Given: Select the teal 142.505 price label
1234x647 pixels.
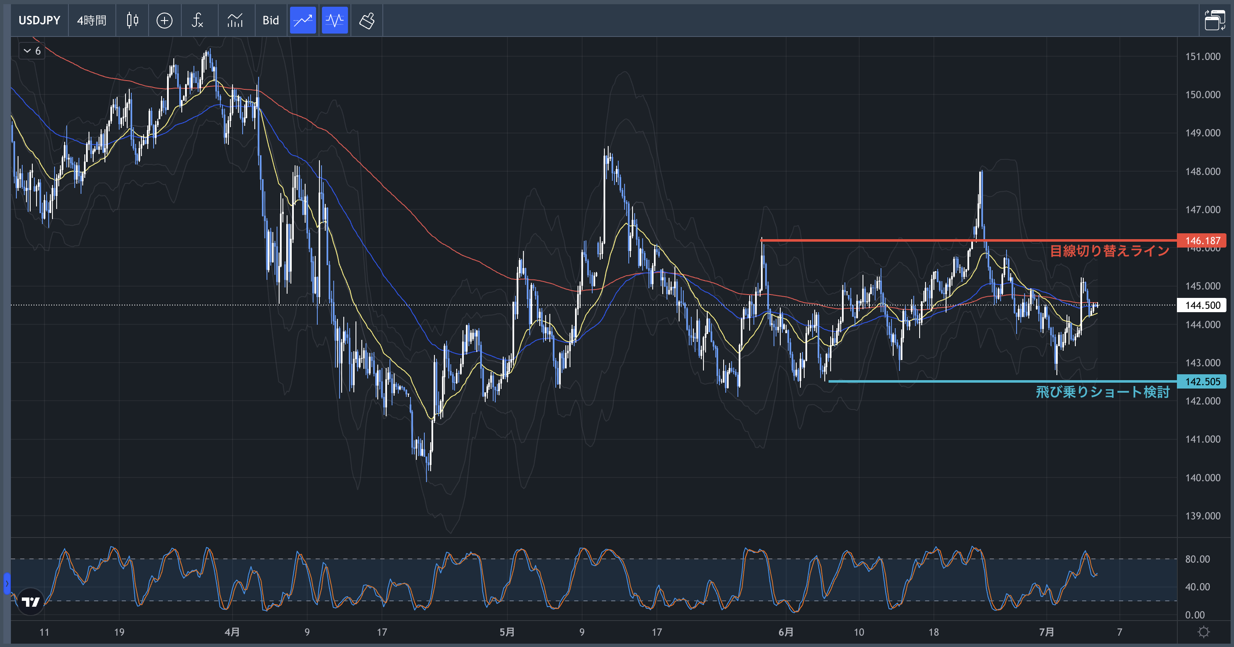Looking at the screenshot, I should (x=1202, y=382).
